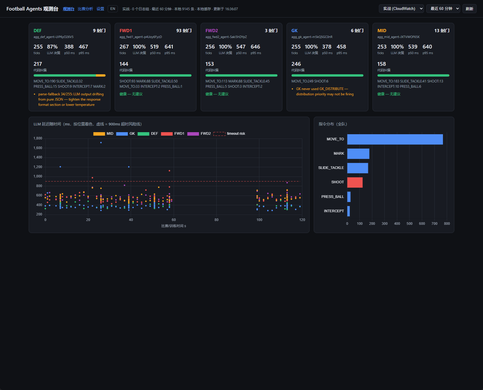The width and height of the screenshot is (483, 390).
Task: Click agent ID agg_fwd1_agent-p4Uoy6FyzD
Action: pos(141,37)
